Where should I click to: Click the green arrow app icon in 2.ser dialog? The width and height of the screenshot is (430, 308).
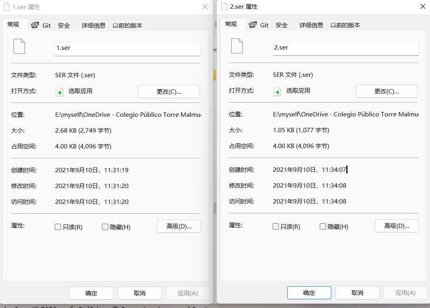pyautogui.click(x=277, y=92)
